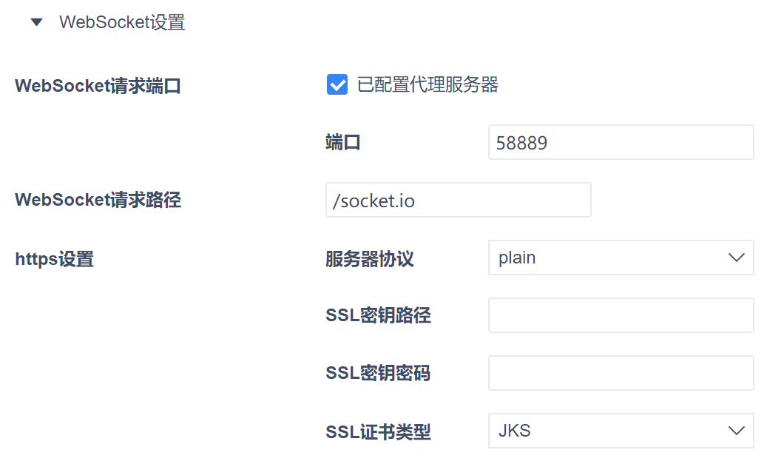Click the bold 端口 field label
Screen dimensions: 784x464
click(x=343, y=143)
